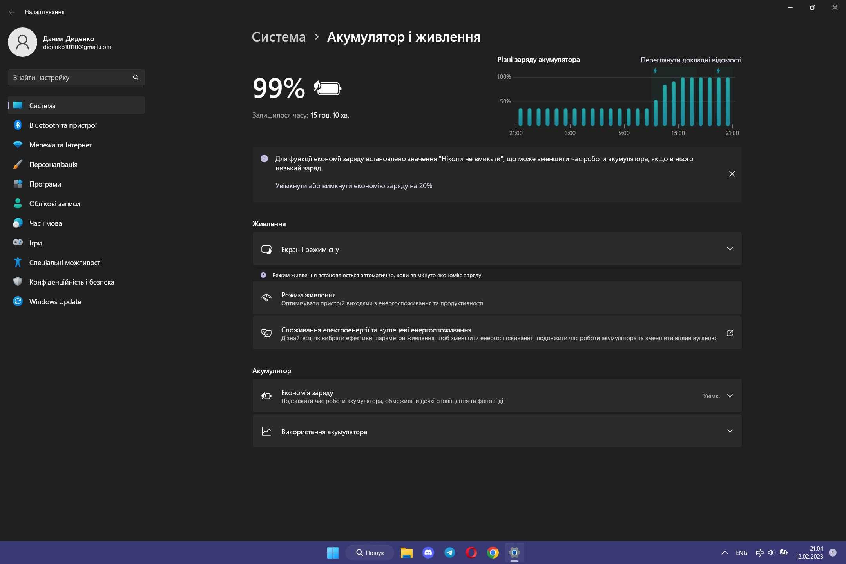This screenshot has height=564, width=846.
Task: Click Економія заряду row title
Action: [x=307, y=392]
